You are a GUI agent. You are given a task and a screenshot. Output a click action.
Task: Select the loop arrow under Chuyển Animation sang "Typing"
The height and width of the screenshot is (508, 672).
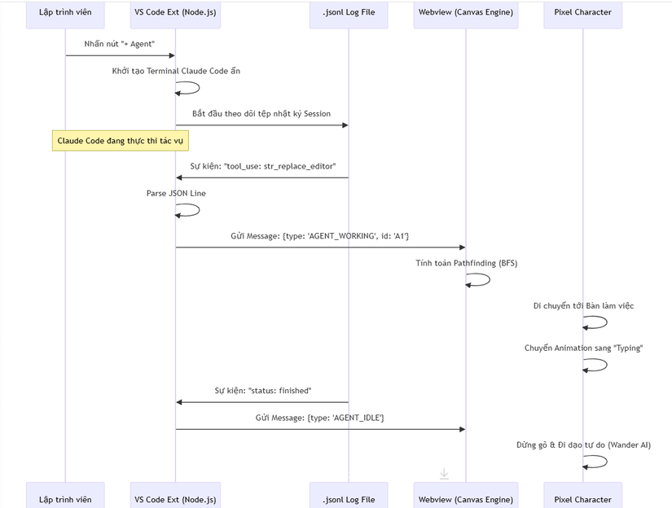pyautogui.click(x=596, y=365)
